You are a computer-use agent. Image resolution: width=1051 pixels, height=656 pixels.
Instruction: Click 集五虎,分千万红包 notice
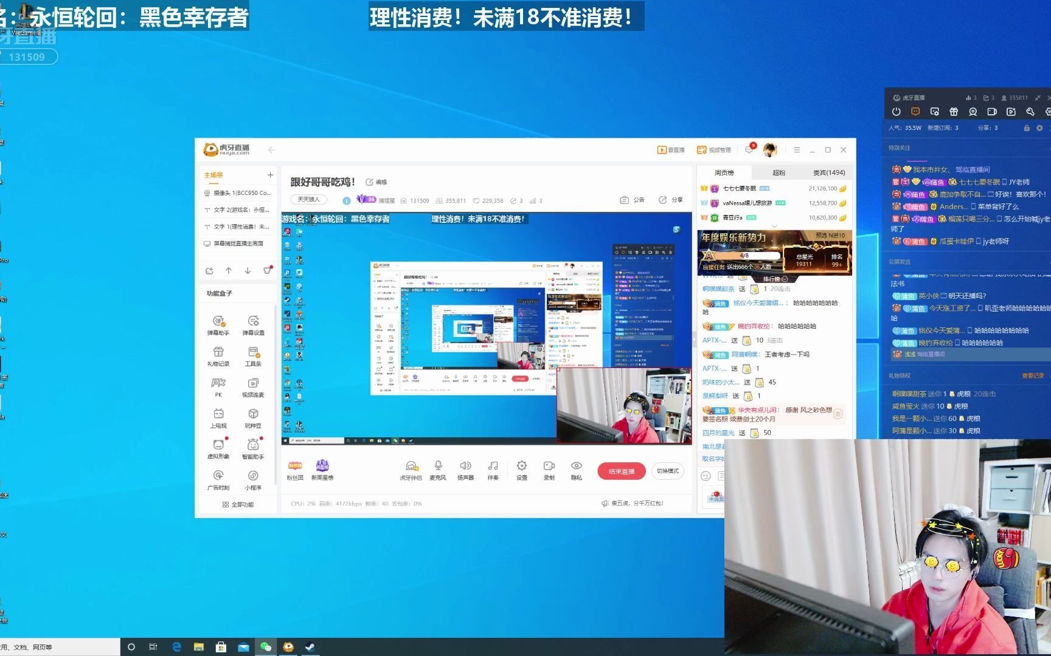tap(633, 504)
